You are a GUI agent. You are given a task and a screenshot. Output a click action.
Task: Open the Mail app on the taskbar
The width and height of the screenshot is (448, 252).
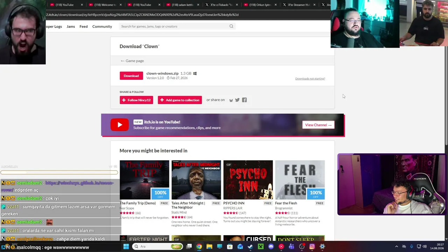240,246
